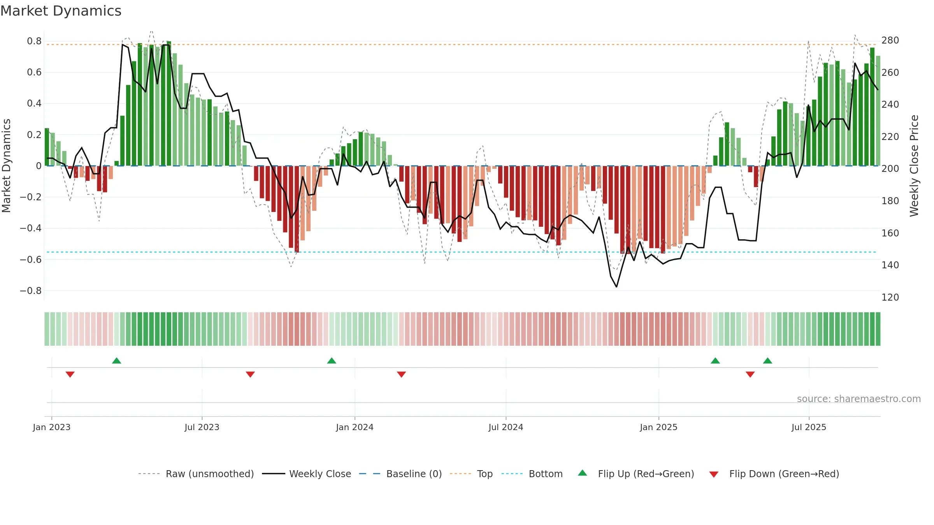Click the Jan 2025 axis label
Screen dimensions: 934x525
658,427
